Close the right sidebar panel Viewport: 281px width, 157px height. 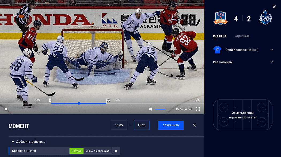pos(274,7)
